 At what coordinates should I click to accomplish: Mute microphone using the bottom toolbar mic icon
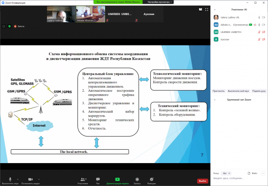click(x=10, y=179)
